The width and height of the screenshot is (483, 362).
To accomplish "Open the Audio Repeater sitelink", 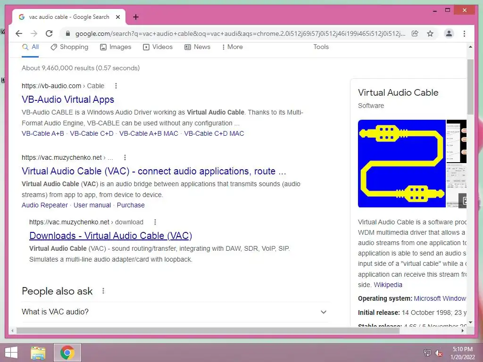I will pyautogui.click(x=45, y=206).
